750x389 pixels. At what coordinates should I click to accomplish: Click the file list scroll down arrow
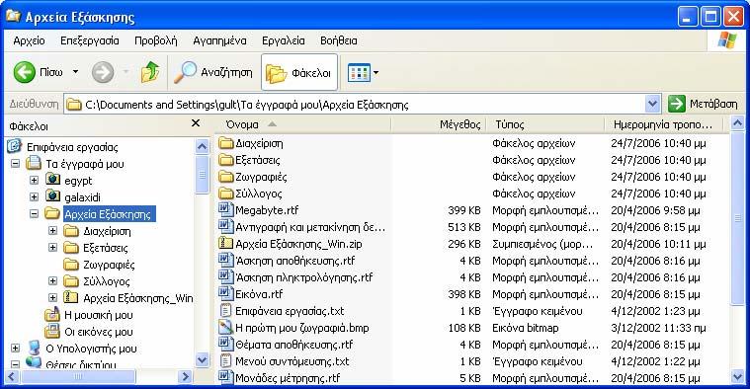(x=737, y=377)
